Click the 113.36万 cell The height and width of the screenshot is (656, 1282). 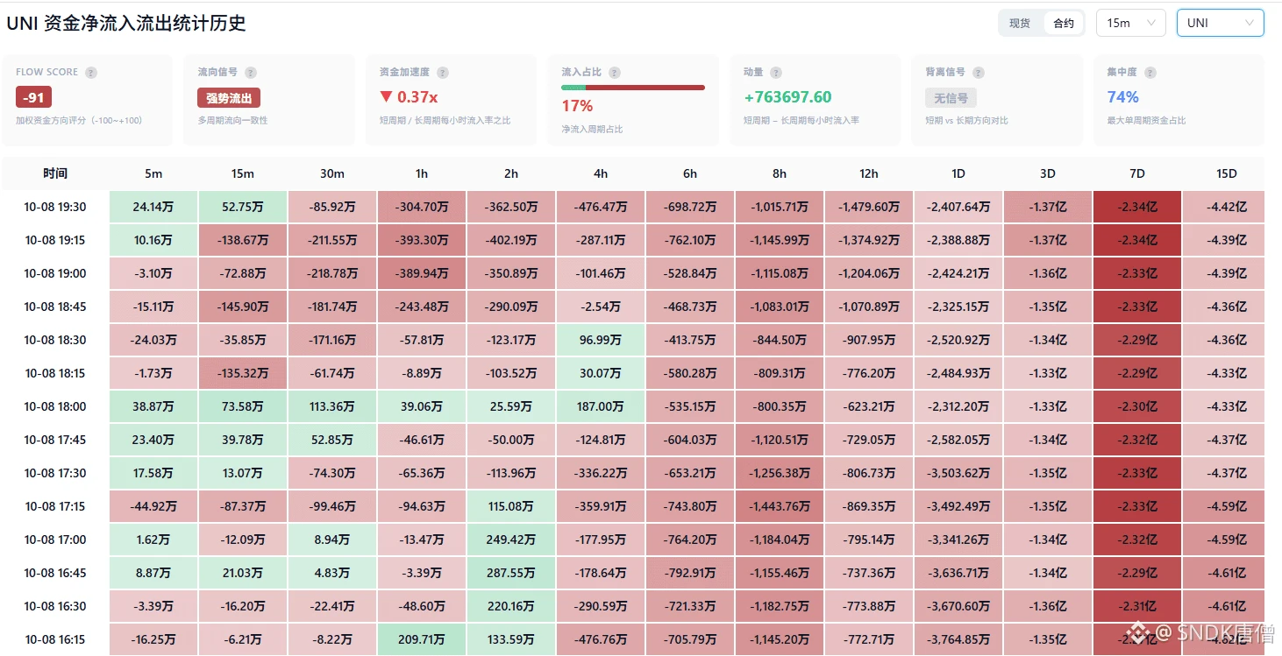[332, 406]
